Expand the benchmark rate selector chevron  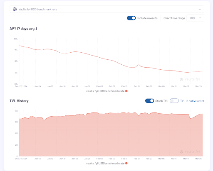(200, 9)
